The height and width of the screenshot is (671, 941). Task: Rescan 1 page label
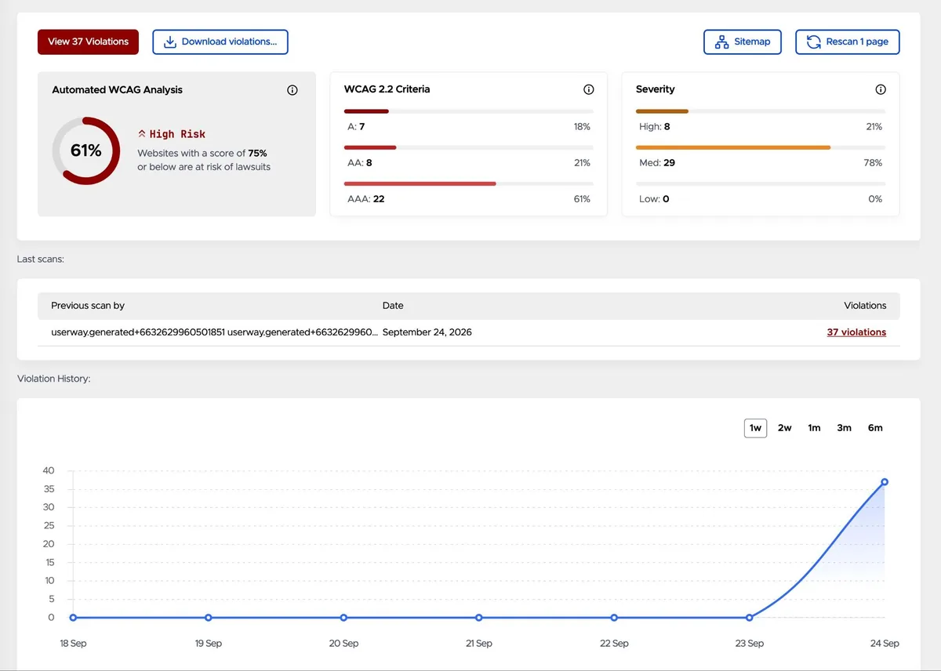[857, 42]
